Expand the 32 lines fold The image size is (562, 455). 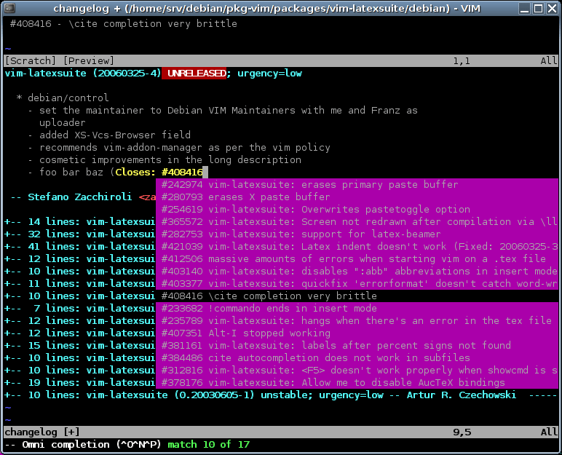pos(79,234)
